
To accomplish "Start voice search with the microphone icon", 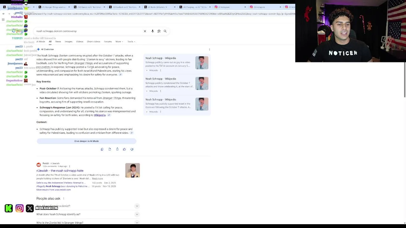I will pyautogui.click(x=153, y=31).
